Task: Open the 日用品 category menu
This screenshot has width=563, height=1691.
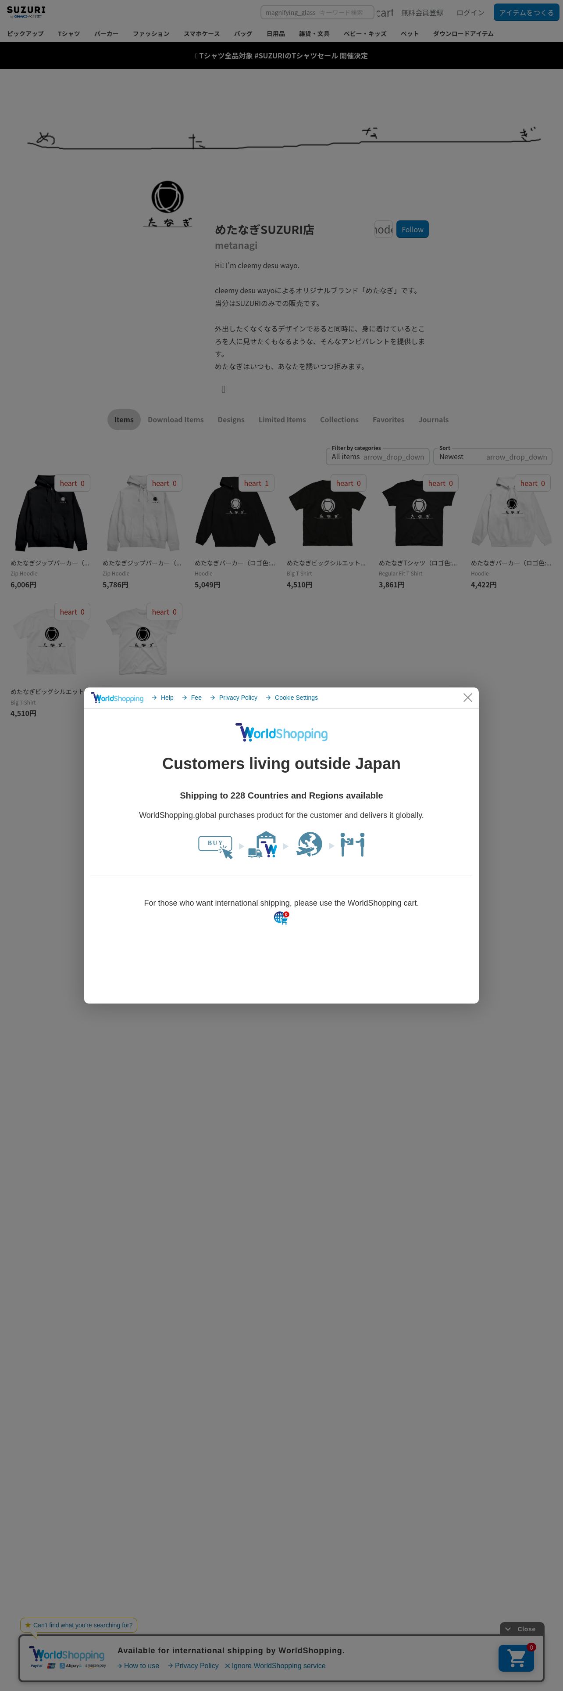Action: pyautogui.click(x=276, y=33)
